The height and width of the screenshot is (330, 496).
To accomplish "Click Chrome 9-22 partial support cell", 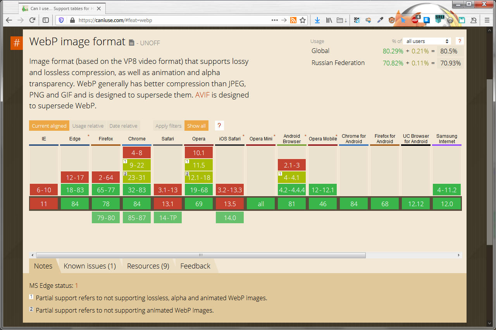I will click(x=137, y=165).
